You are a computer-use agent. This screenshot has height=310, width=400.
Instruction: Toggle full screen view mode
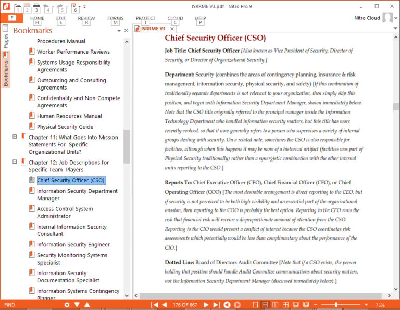pos(296,305)
